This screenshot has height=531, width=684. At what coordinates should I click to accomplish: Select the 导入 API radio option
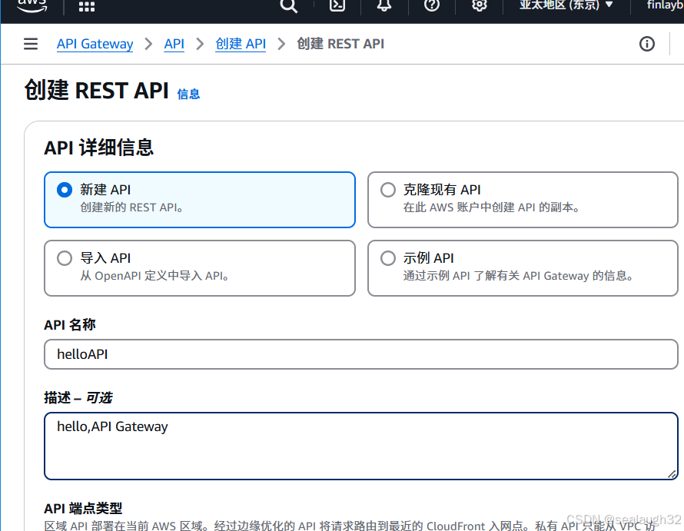coord(65,258)
